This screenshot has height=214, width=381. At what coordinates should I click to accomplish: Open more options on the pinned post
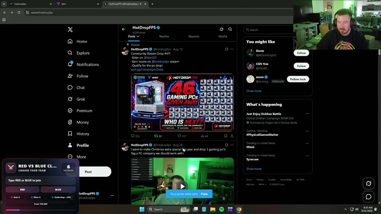[232, 49]
